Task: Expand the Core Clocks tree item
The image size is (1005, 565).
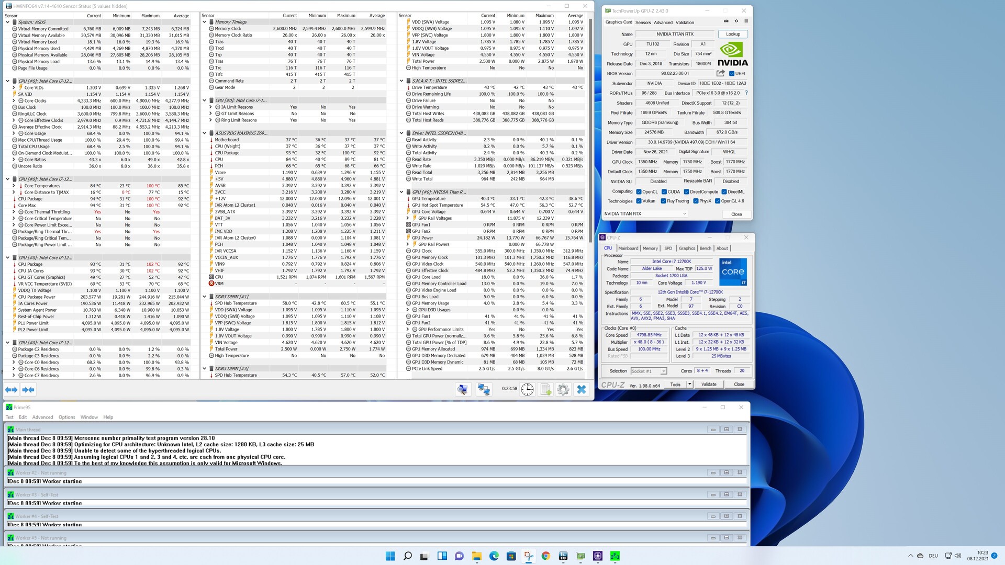Action: point(14,101)
